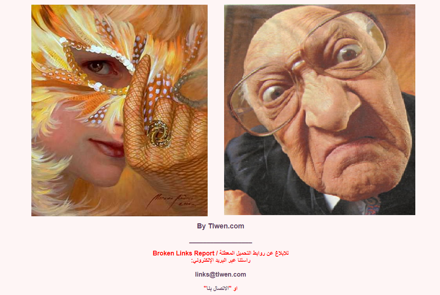Click the woman's red lips

click(x=107, y=148)
